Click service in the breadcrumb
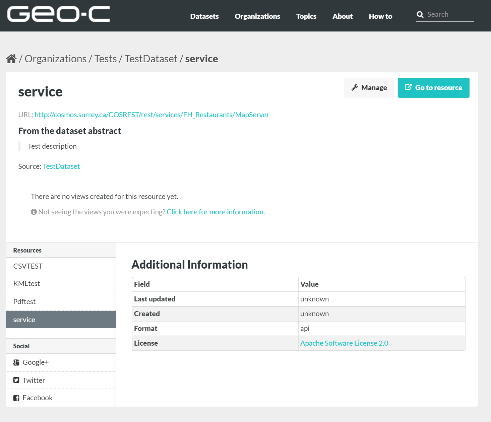Screen dimensions: 491x422 tap(201, 59)
